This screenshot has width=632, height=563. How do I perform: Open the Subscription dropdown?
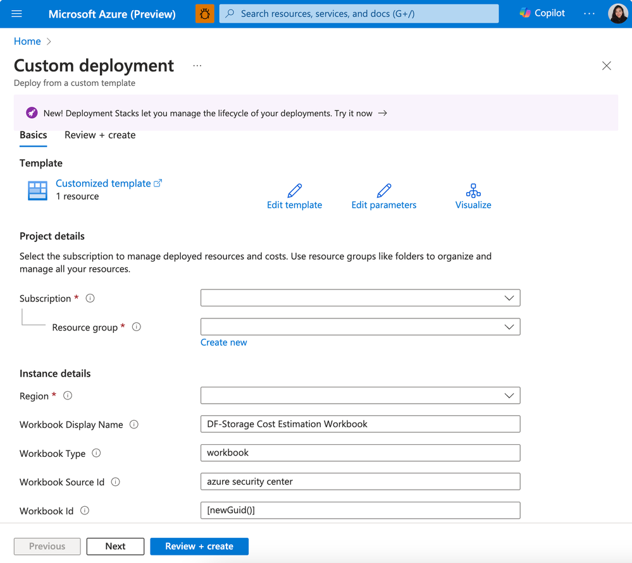361,298
